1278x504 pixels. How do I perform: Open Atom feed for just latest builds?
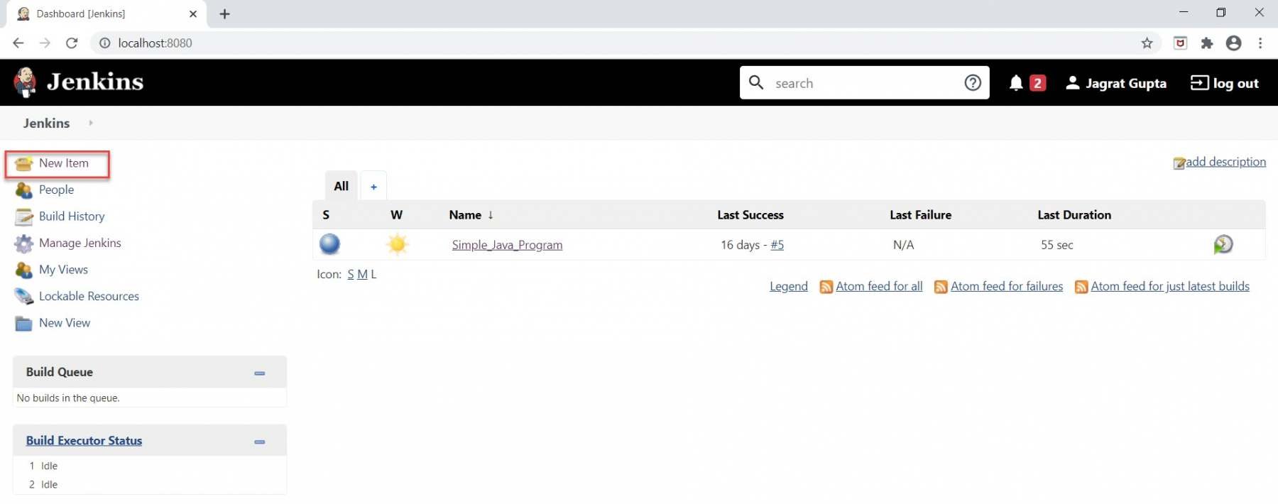point(1170,286)
